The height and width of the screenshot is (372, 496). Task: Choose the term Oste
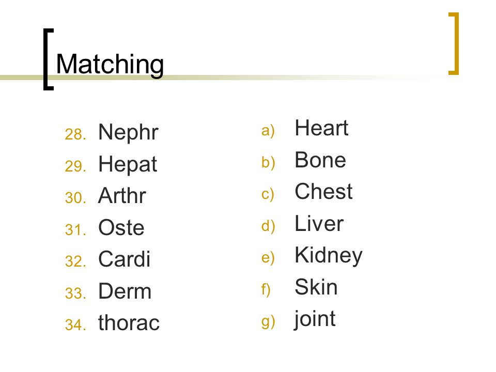point(121,227)
